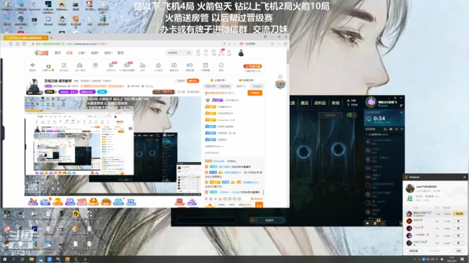This screenshot has height=263, width=469.
Task: Open the start-streaming camera icon
Action: click(x=214, y=52)
